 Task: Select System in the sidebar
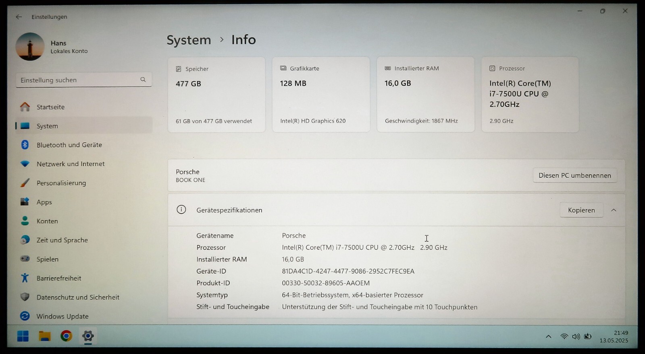tap(83, 126)
